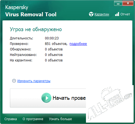Click the Проверено: label
Screen dimensions: 135x124
[19, 44]
